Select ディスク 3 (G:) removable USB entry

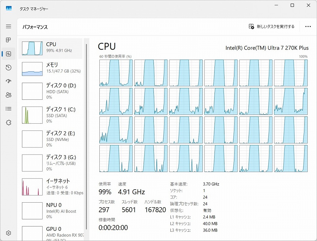coord(50,163)
